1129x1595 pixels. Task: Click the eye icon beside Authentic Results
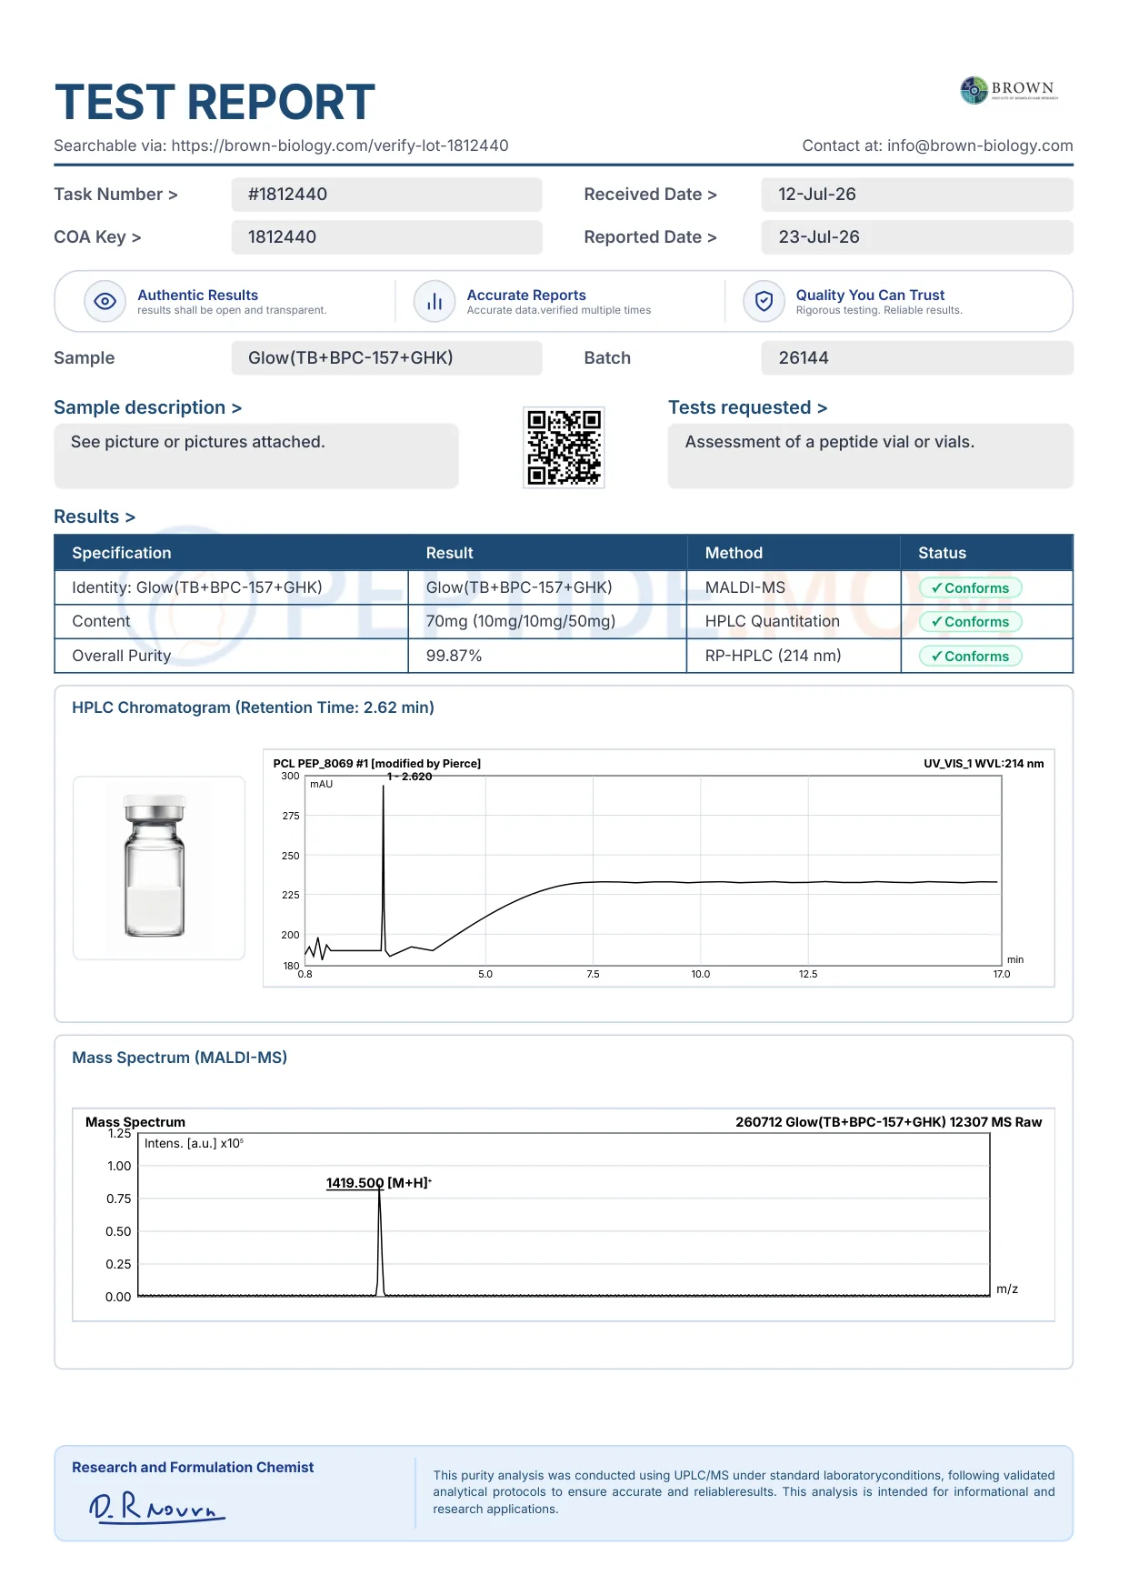[x=105, y=301]
